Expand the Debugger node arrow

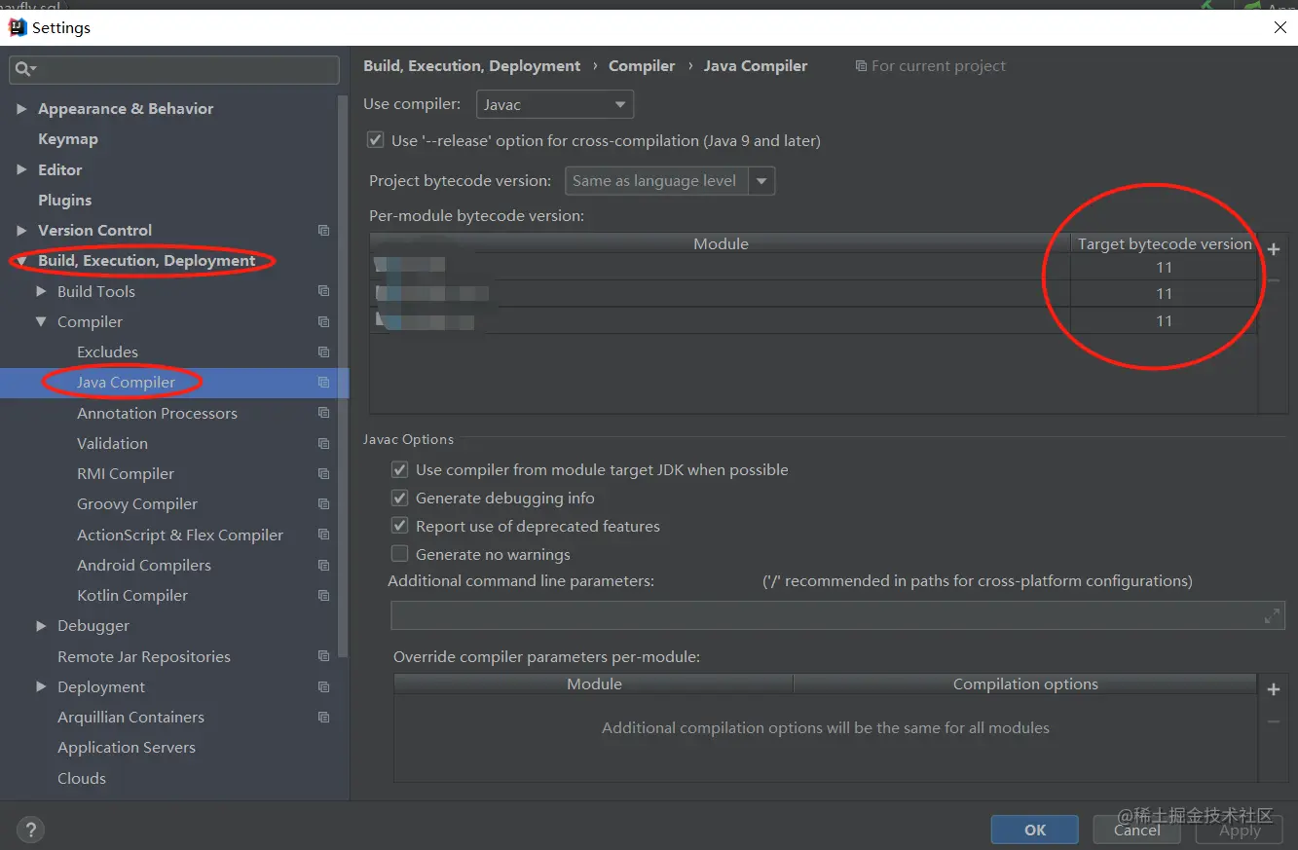[41, 626]
